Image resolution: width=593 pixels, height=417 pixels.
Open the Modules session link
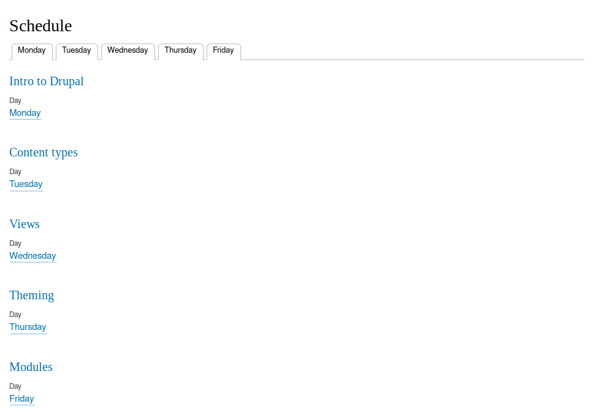point(31,367)
